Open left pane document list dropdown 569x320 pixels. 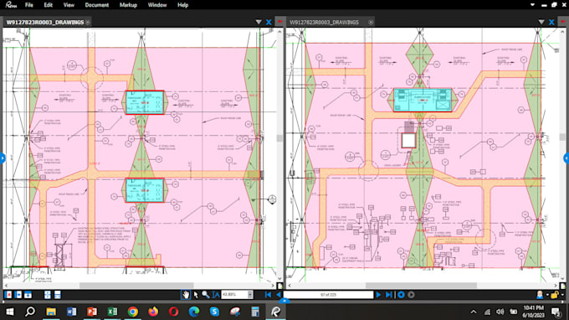259,22
